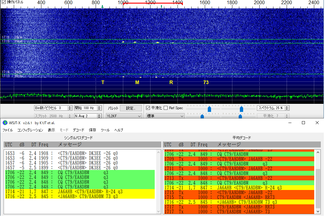
Task: Increase Bin数/ピクセル spinner value
Action: (x=70, y=107)
